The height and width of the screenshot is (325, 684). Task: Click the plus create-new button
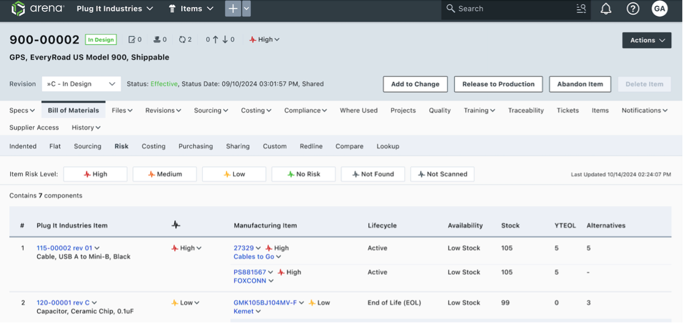[x=233, y=9]
